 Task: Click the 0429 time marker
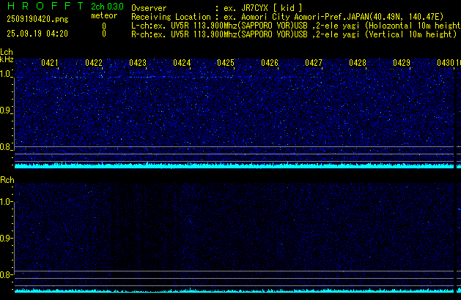click(401, 64)
